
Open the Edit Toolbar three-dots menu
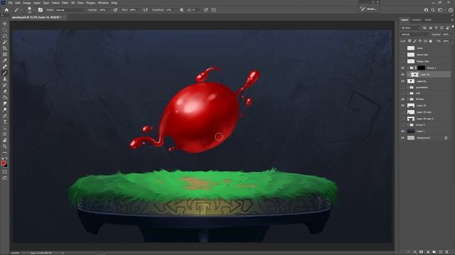tap(5, 152)
